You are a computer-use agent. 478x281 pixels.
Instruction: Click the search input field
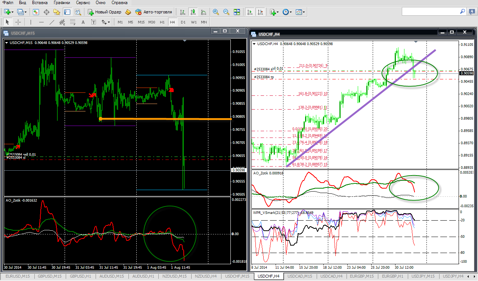(429, 12)
